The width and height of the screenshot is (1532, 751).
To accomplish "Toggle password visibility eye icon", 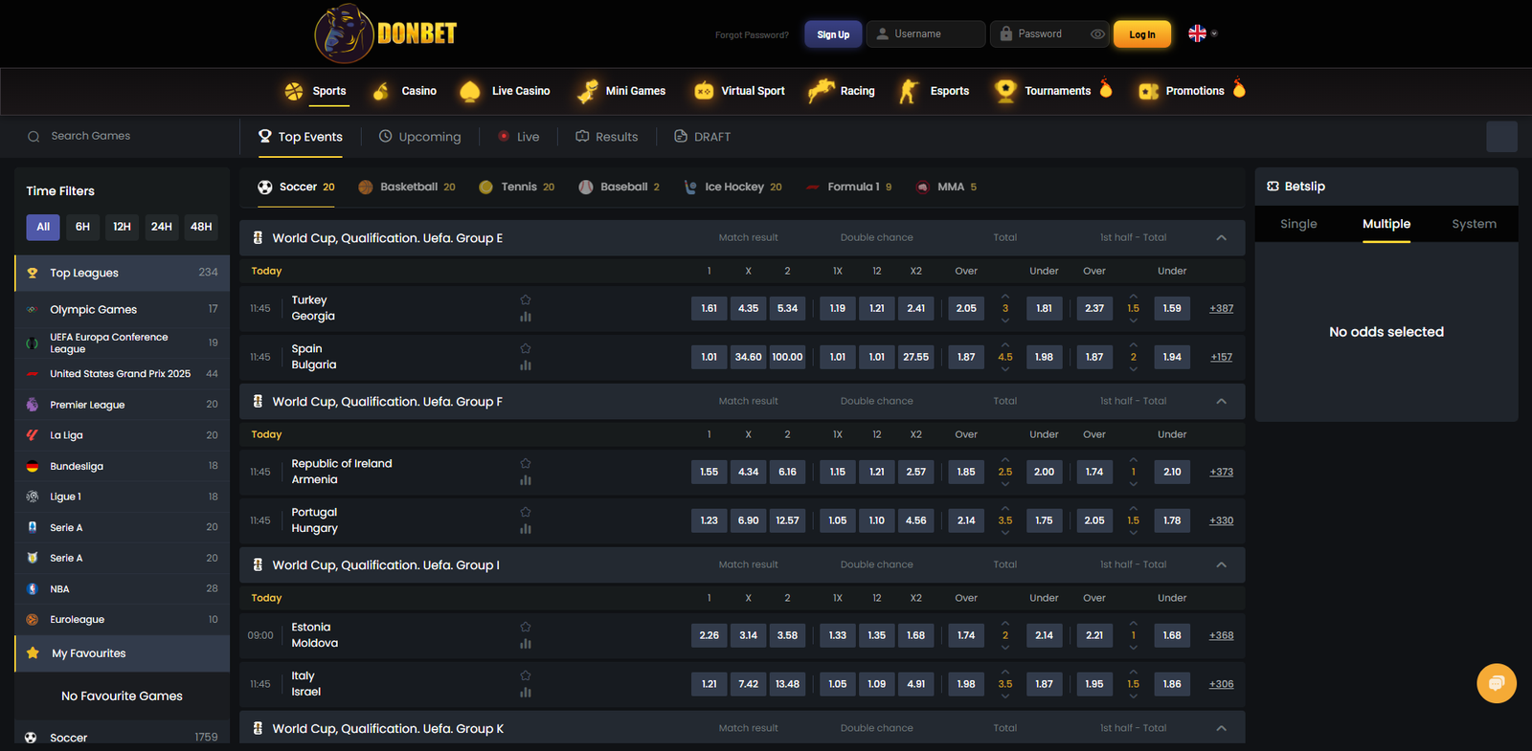I will [1097, 34].
